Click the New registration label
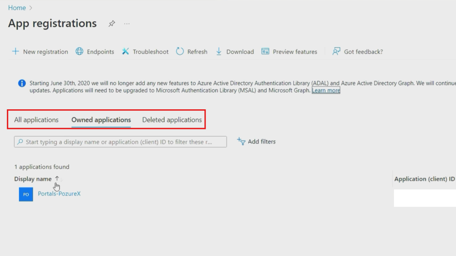Image resolution: width=456 pixels, height=256 pixels. pyautogui.click(x=45, y=52)
